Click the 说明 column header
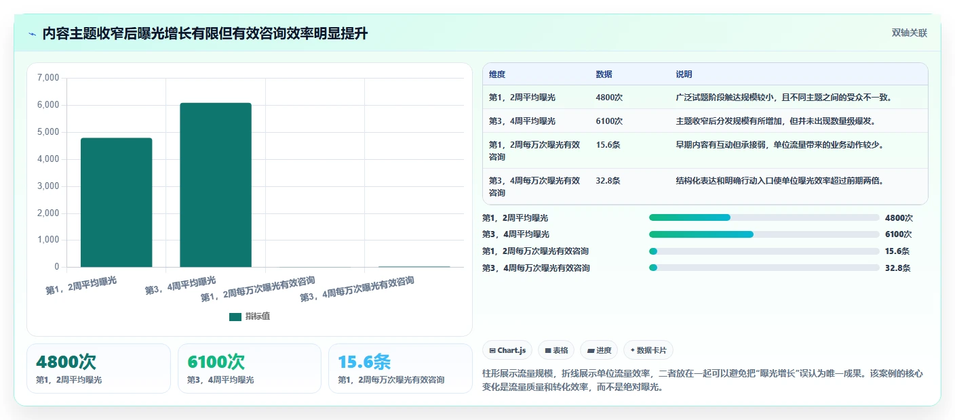 click(x=684, y=75)
